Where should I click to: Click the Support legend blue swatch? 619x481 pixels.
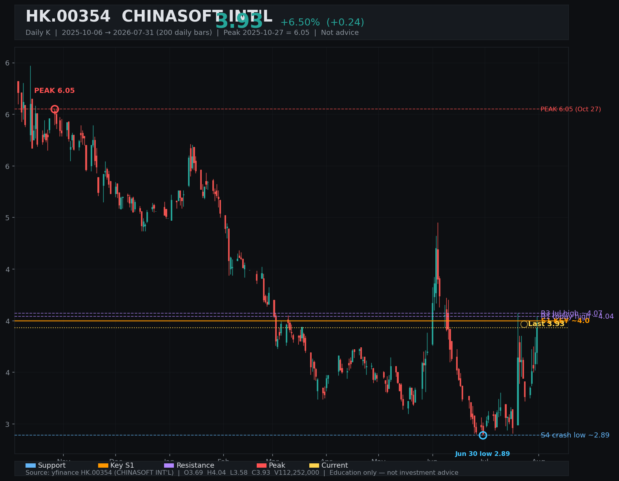click(x=31, y=466)
